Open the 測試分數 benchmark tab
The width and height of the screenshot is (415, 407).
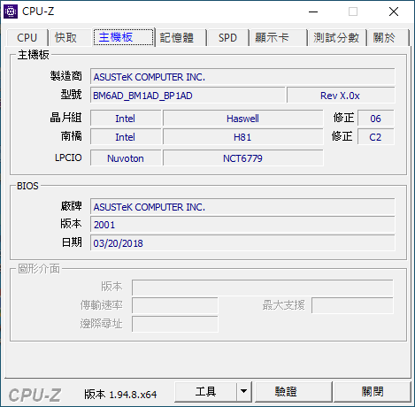click(337, 37)
